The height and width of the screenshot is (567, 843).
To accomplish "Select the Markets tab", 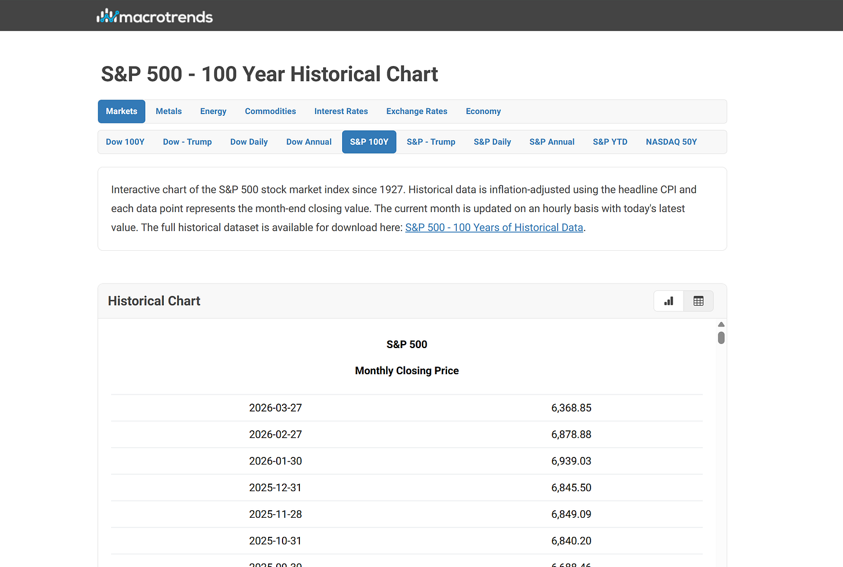I will click(122, 111).
